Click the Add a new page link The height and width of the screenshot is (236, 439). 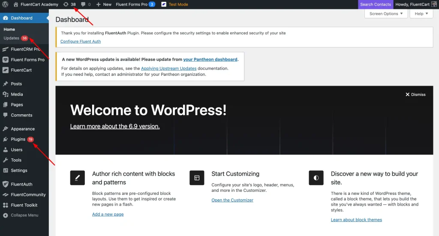pyautogui.click(x=108, y=214)
